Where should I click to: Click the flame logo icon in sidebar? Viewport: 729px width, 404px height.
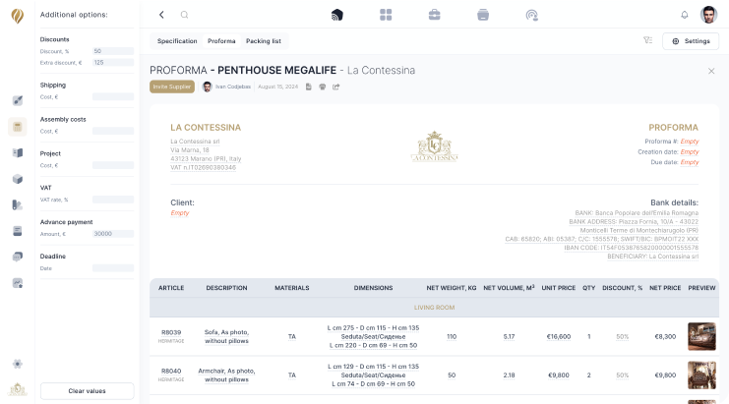(17, 16)
